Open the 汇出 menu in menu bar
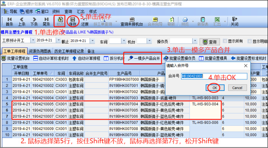Viewport: 268px width, 148px height. [x=80, y=12]
